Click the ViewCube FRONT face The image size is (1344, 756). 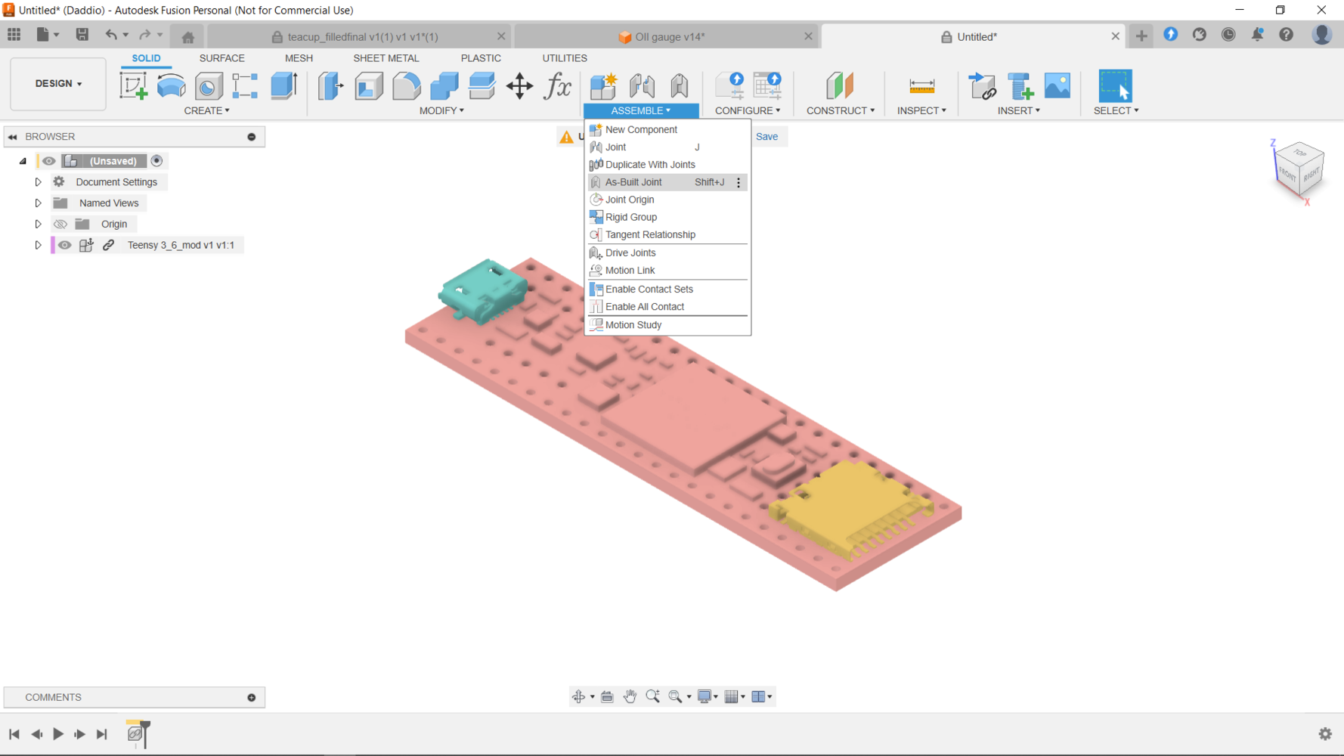1288,175
